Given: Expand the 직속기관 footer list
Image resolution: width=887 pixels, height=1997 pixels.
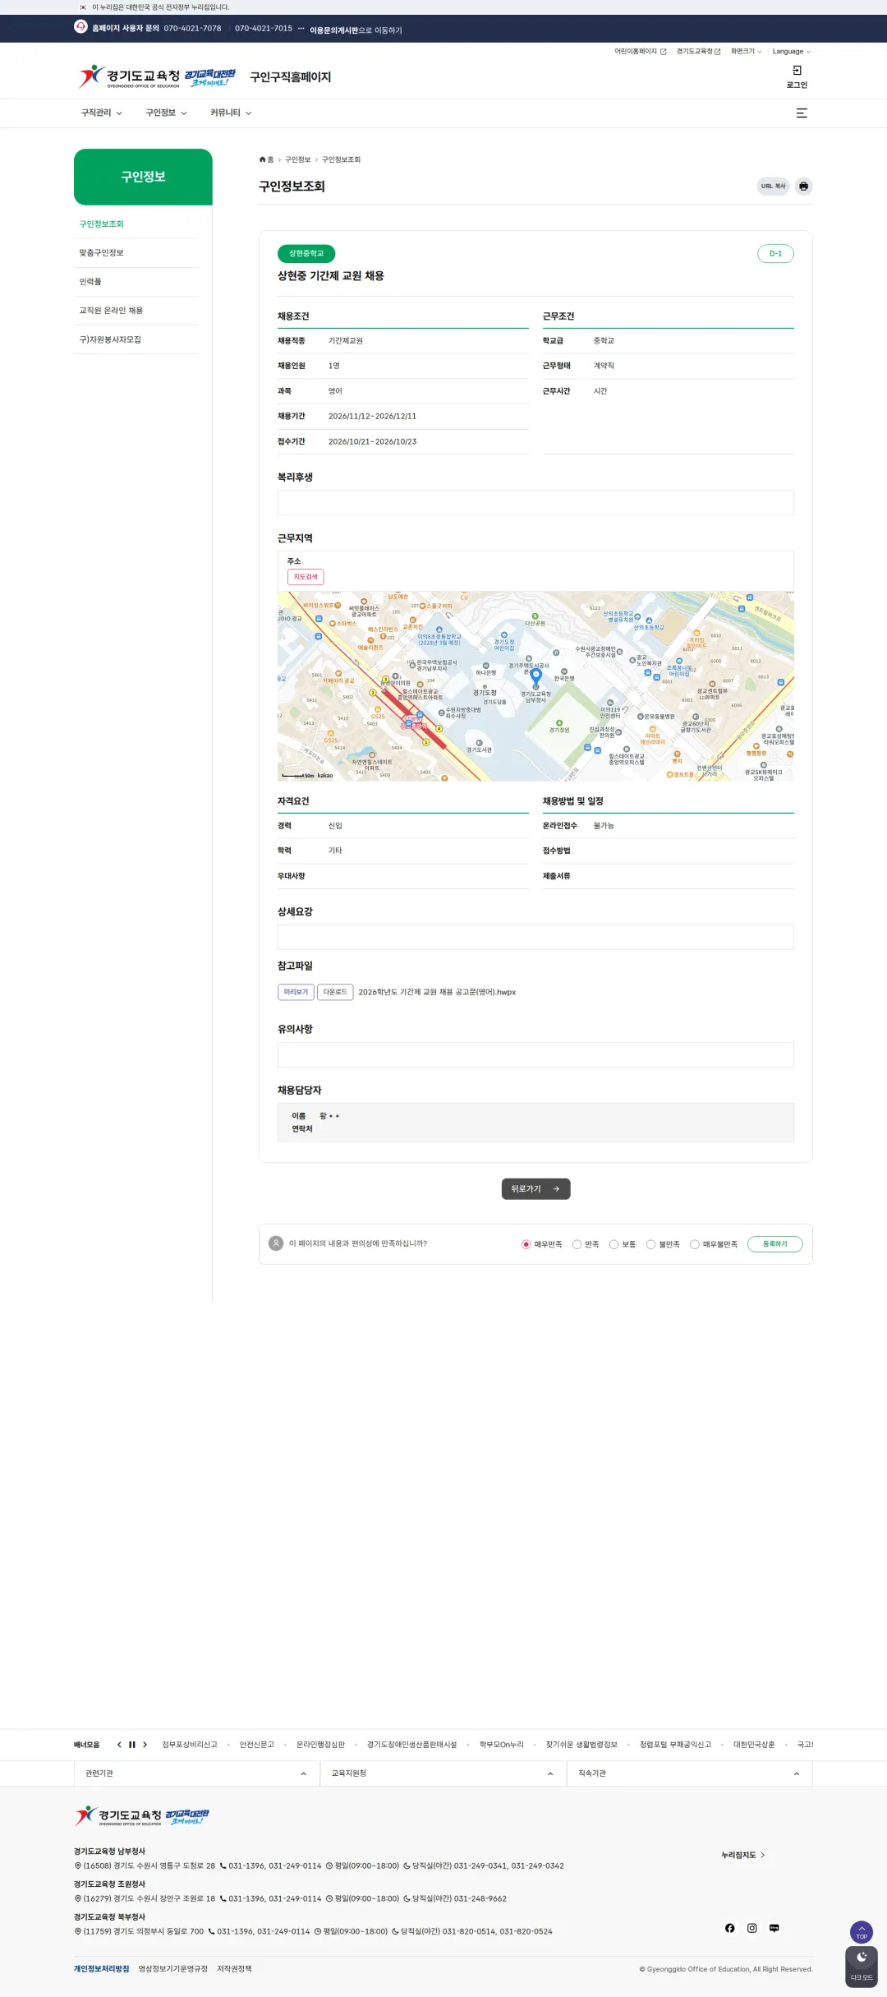Looking at the screenshot, I should 690,1773.
